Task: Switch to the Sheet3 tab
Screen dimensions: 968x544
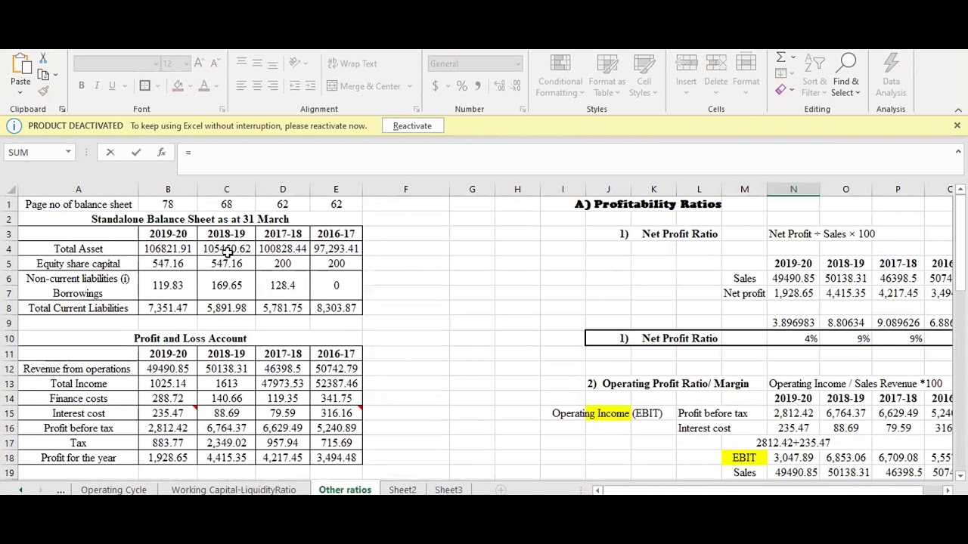Action: tap(448, 490)
